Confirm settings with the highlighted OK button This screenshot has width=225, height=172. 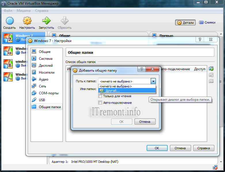[x=157, y=148]
